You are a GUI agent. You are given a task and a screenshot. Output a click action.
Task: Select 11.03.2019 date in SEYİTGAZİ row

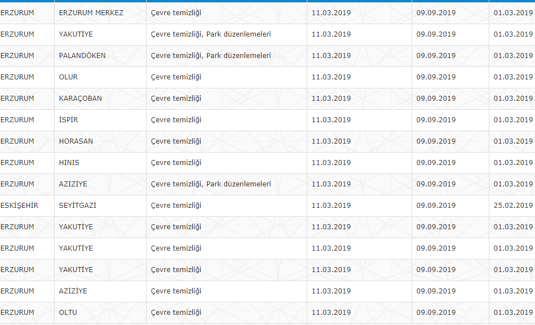[x=331, y=205]
